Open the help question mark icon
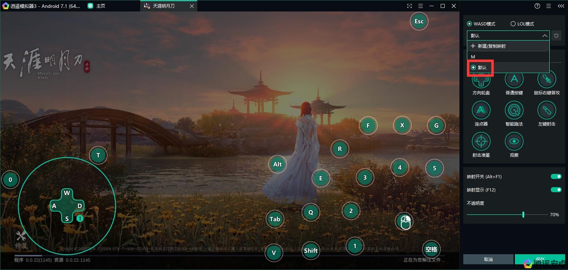The width and height of the screenshot is (568, 270). pos(537,6)
